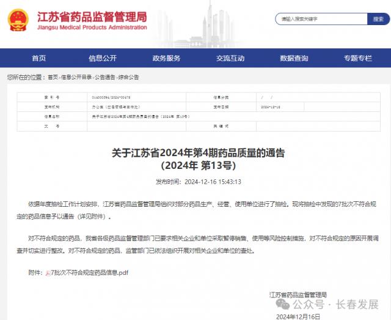The width and height of the screenshot is (391, 320).
Task: Click the 综合公告 breadcrumb link
Action: pos(129,77)
